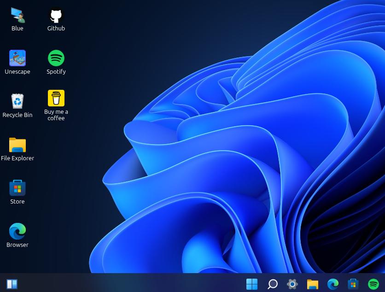Open Settings from the taskbar
This screenshot has width=385, height=292.
(292, 284)
